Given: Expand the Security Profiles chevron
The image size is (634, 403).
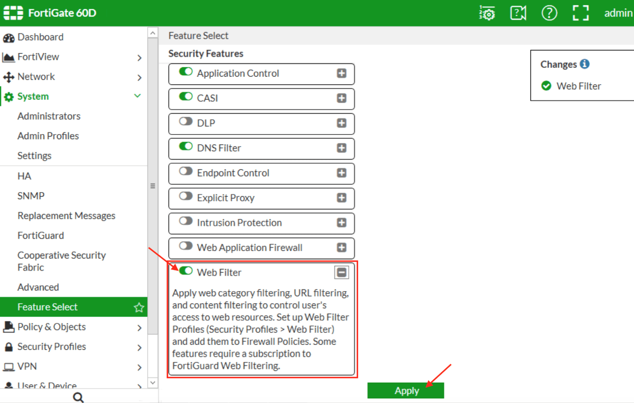Looking at the screenshot, I should click(x=139, y=348).
